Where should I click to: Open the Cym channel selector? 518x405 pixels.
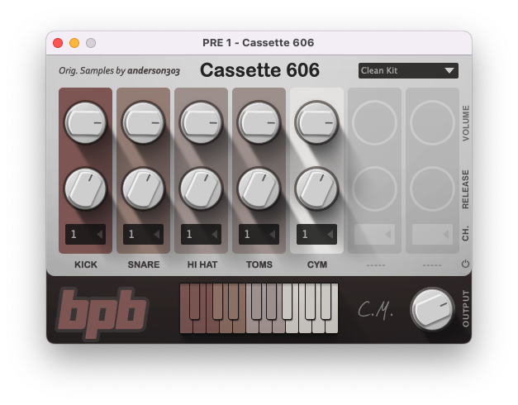coord(317,235)
